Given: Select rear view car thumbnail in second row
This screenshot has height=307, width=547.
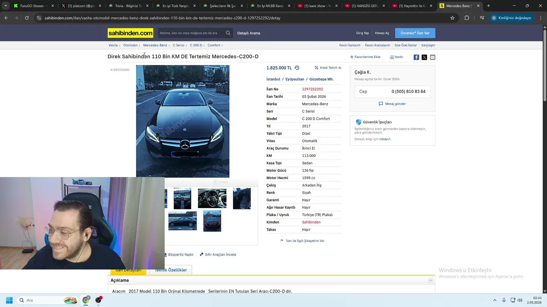Looking at the screenshot, I should [x=212, y=221].
